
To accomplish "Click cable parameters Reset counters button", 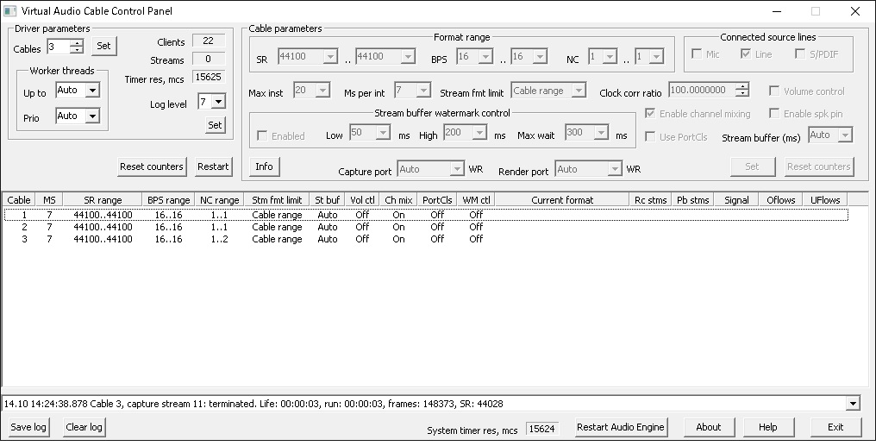I will click(819, 166).
